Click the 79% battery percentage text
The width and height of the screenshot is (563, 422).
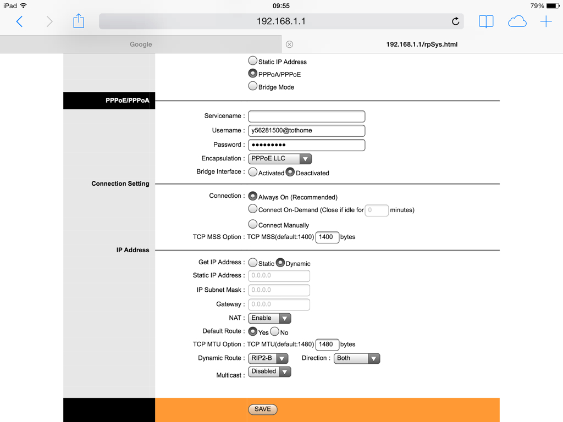(x=537, y=5)
